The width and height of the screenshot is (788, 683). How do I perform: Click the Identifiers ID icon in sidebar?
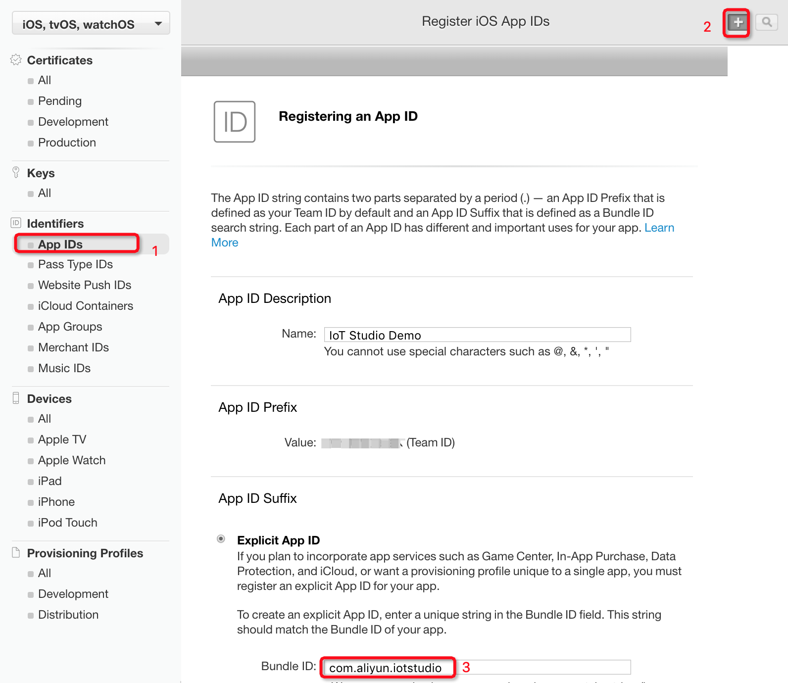point(16,223)
